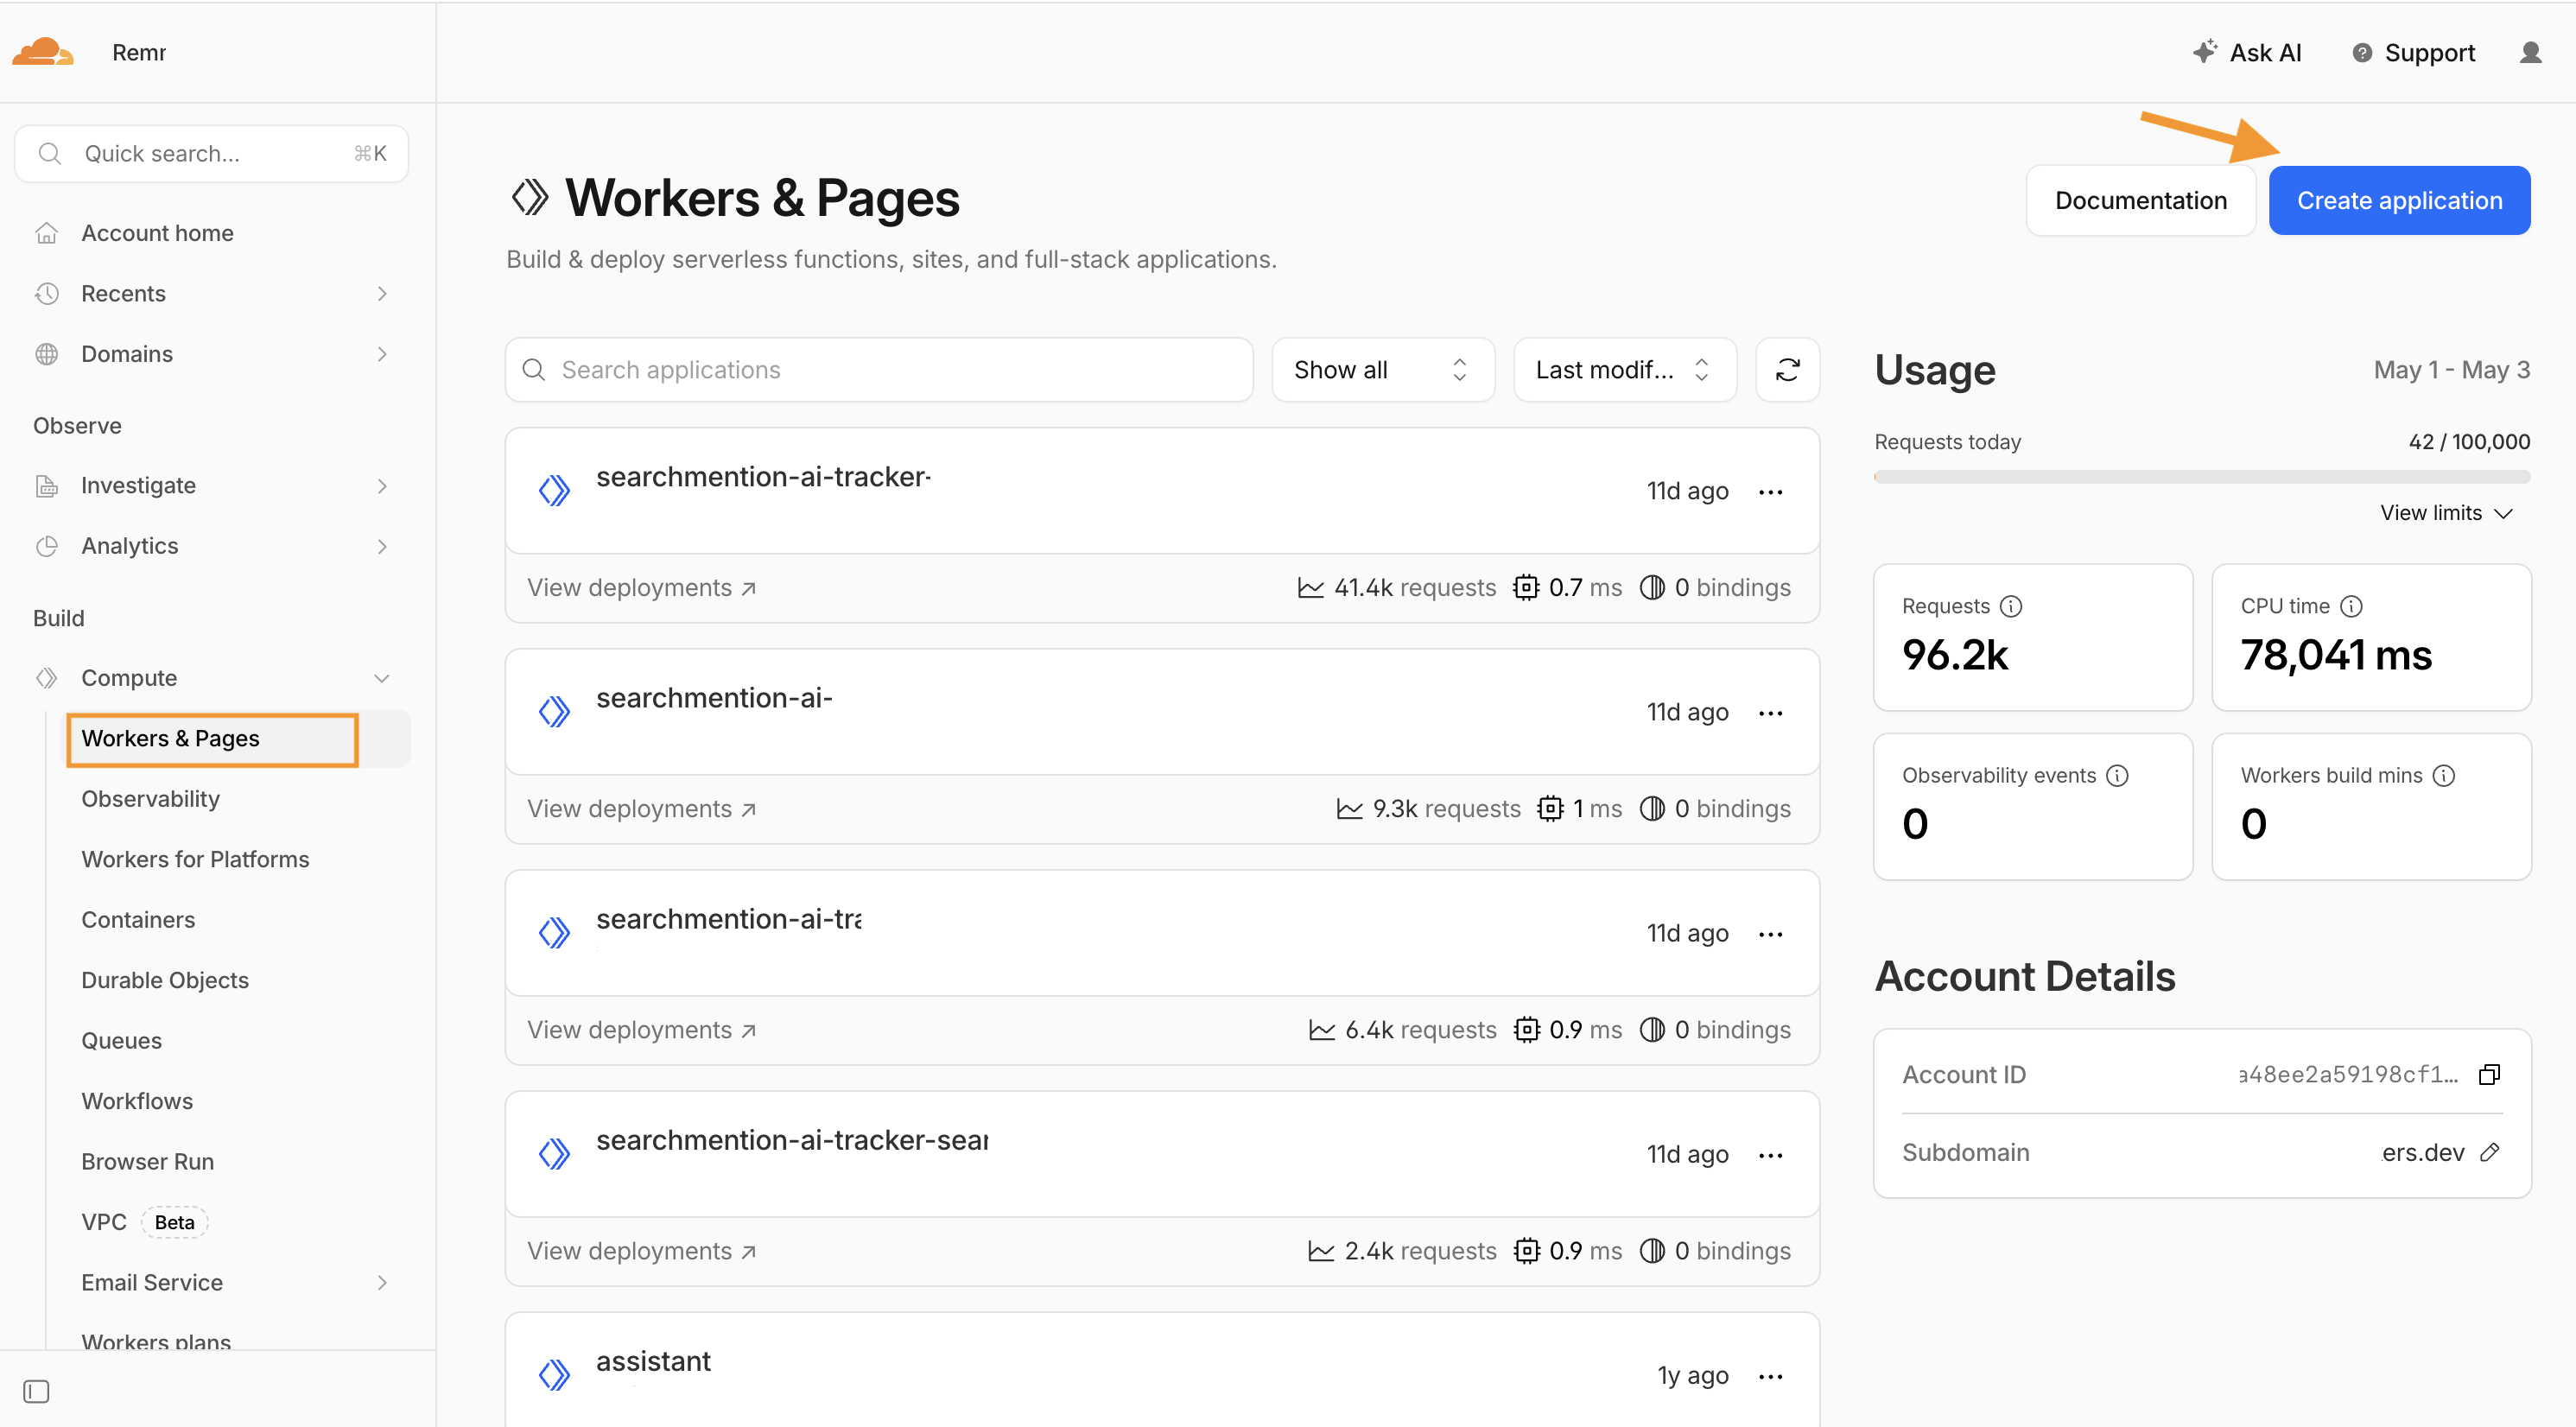This screenshot has height=1427, width=2576.
Task: Open options menu for assistant worker
Action: pos(1770,1375)
